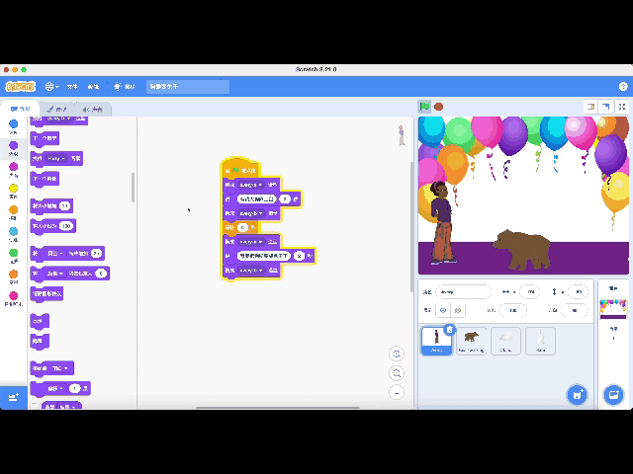Image resolution: width=633 pixels, height=474 pixels.
Task: Select the Events yellow category circle
Action: (x=13, y=189)
